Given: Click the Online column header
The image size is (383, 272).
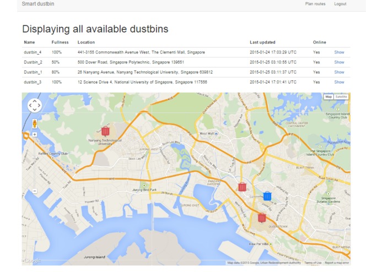Looking at the screenshot, I should click(320, 42).
